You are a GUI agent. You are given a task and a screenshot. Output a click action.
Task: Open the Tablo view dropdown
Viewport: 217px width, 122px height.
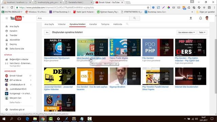point(202,33)
